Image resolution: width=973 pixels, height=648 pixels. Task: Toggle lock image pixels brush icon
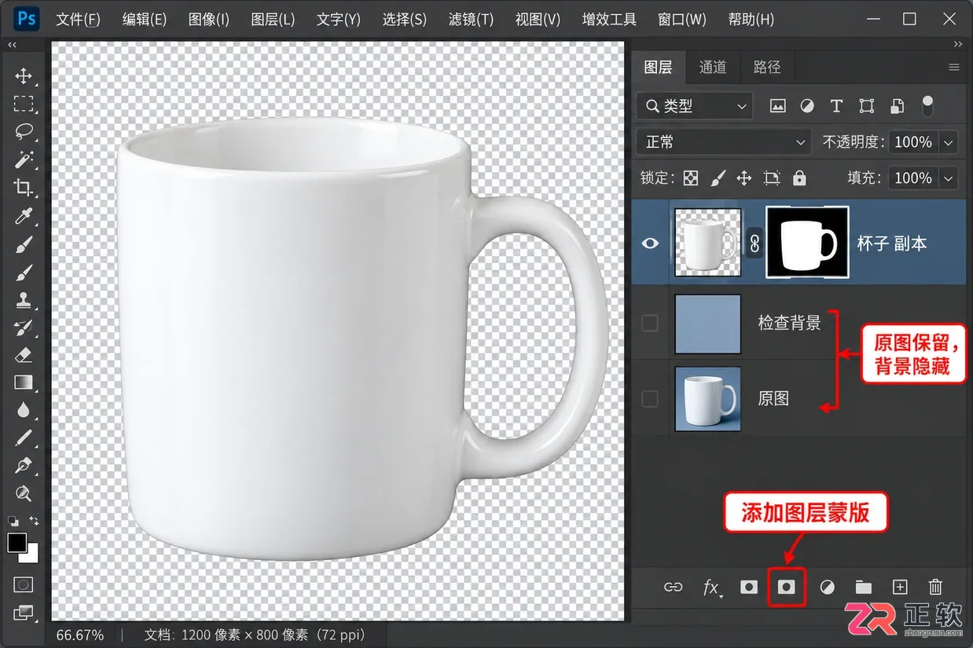(x=718, y=178)
